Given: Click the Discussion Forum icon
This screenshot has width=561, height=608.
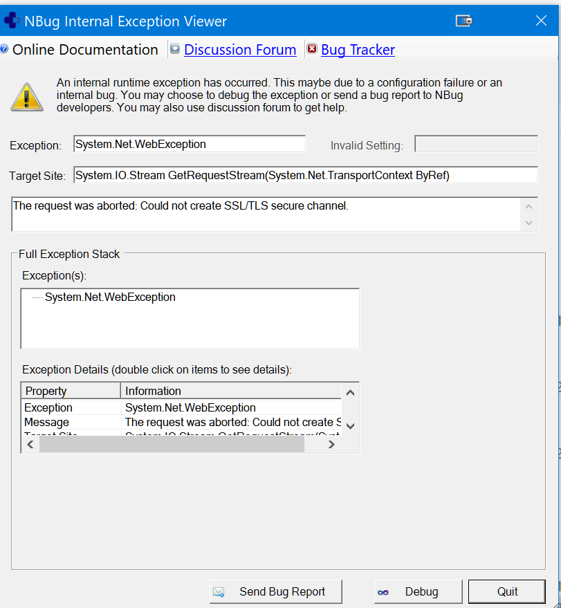Looking at the screenshot, I should (175, 50).
